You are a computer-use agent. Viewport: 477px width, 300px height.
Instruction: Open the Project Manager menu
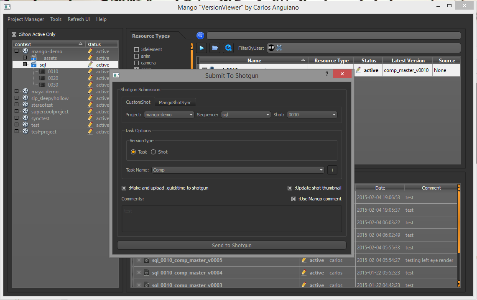coord(26,19)
